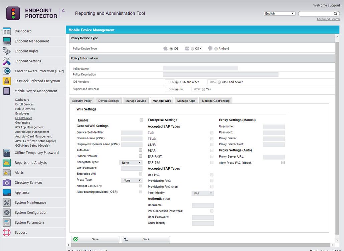This screenshot has width=344, height=251.
Task: Open the Inner Identity PAP dropdown
Action: click(203, 193)
